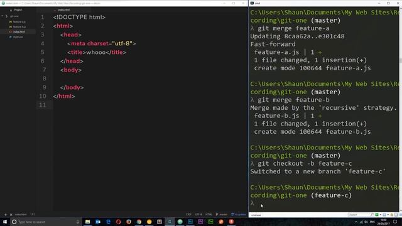Click the Cmder search magnifier icon
402x226 pixels.
pos(372,215)
